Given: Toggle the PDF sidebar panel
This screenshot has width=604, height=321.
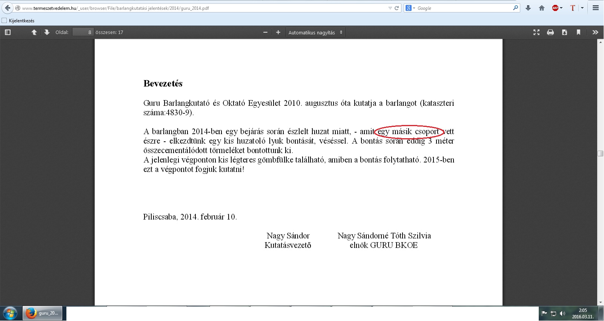Looking at the screenshot, I should tap(8, 32).
